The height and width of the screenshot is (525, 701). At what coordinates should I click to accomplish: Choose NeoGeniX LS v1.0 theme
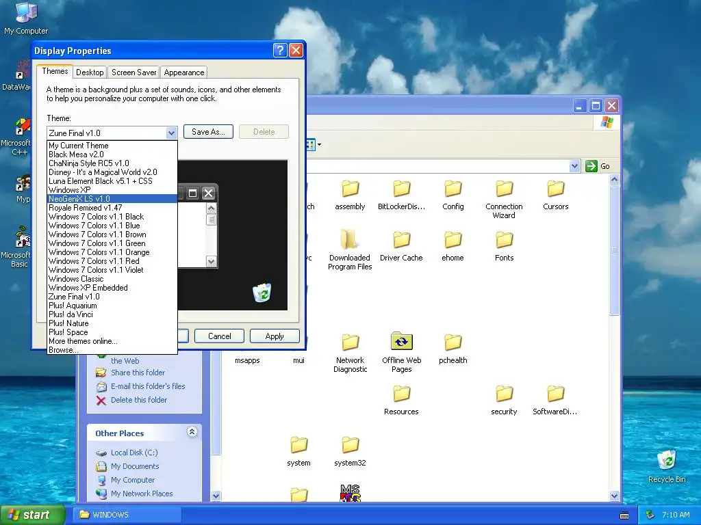pos(112,199)
